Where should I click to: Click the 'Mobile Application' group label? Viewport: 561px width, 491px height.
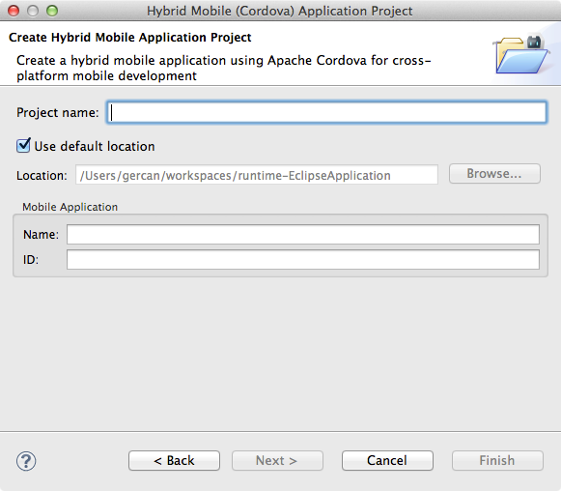(x=70, y=207)
